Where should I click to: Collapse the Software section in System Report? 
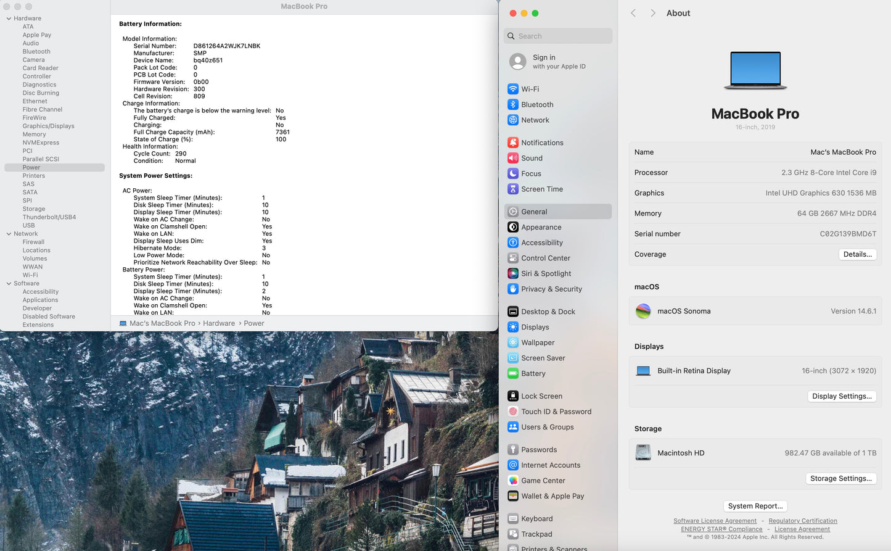9,284
